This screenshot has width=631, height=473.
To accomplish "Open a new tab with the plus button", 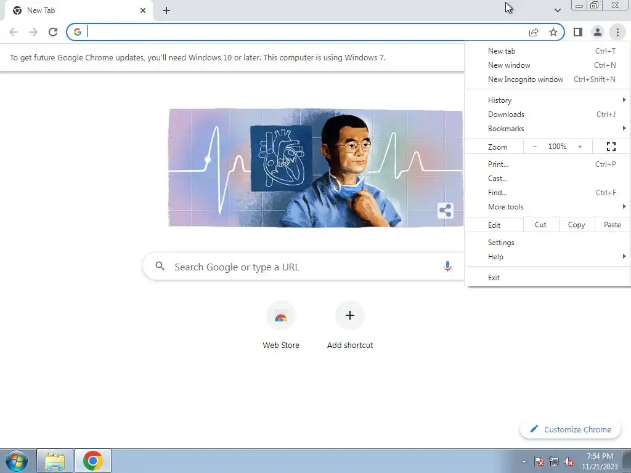I will click(x=166, y=10).
